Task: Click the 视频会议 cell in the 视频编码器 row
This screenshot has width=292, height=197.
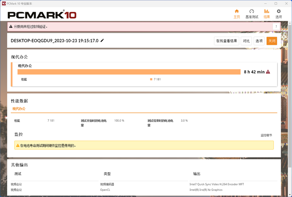Action: pyautogui.click(x=16, y=184)
